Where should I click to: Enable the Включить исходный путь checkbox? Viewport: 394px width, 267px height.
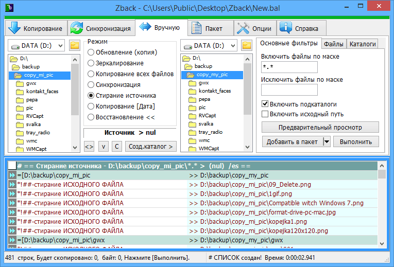[302, 114]
